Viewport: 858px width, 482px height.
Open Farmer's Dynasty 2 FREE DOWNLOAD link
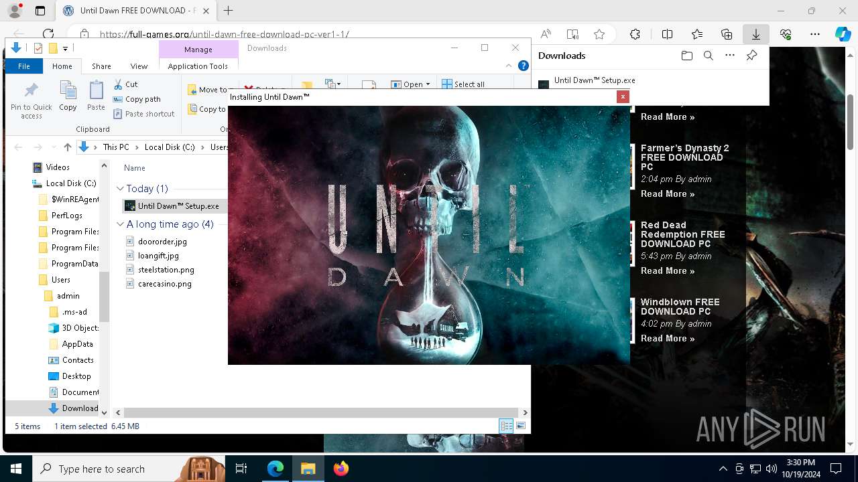[x=684, y=157]
